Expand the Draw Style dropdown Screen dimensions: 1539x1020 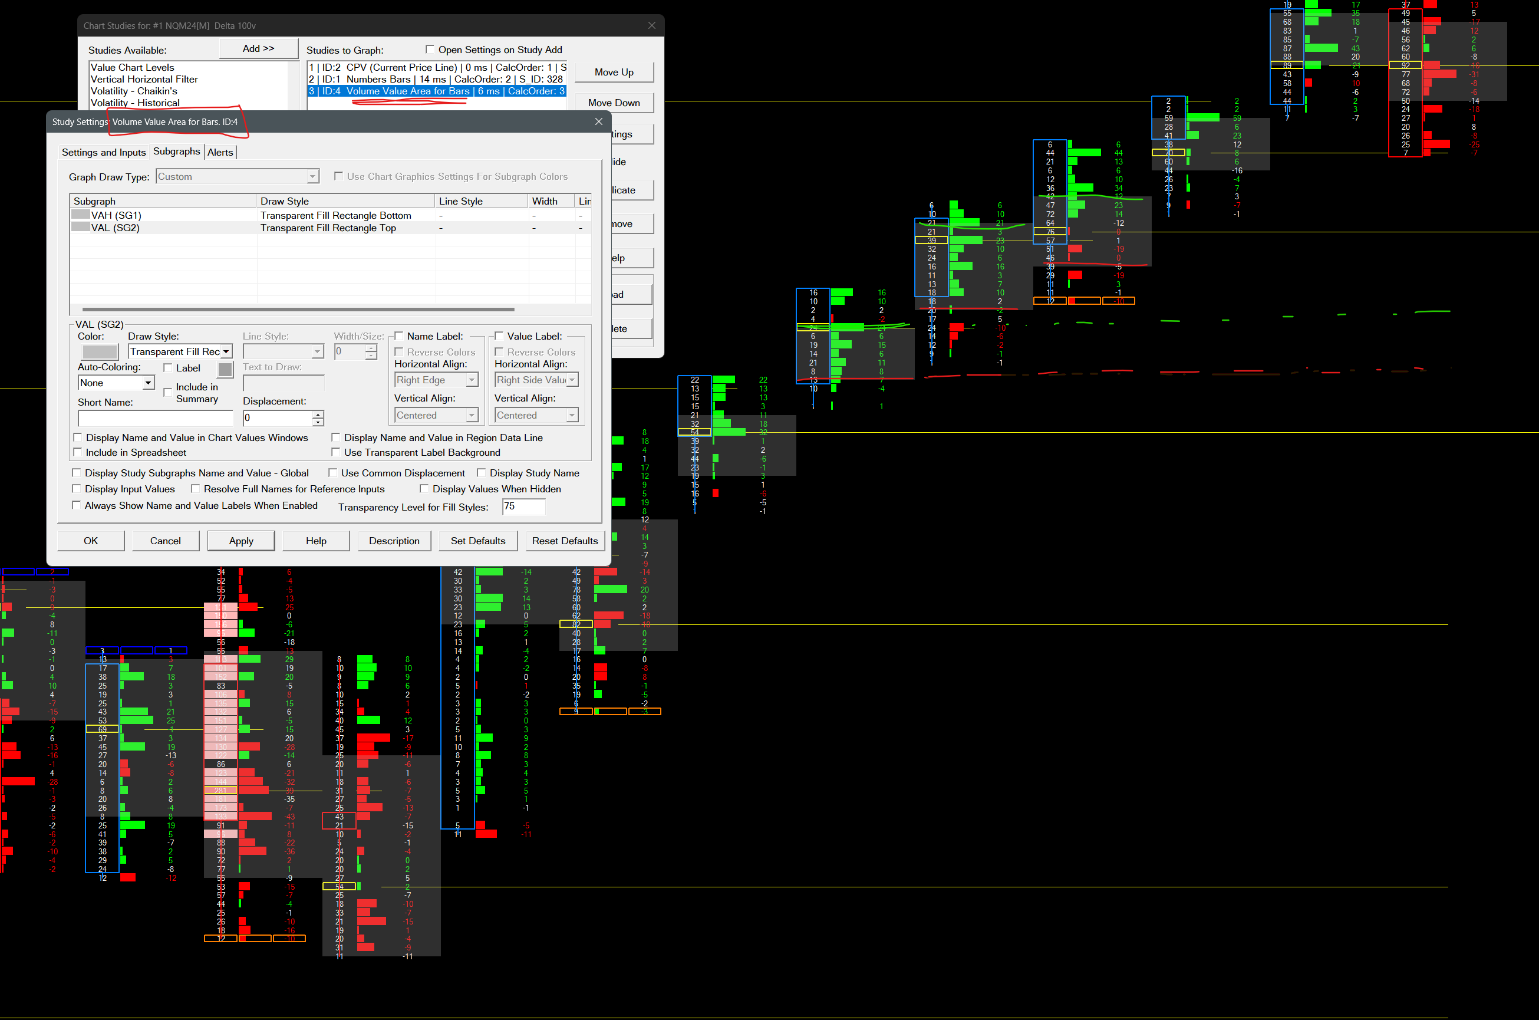(x=226, y=352)
